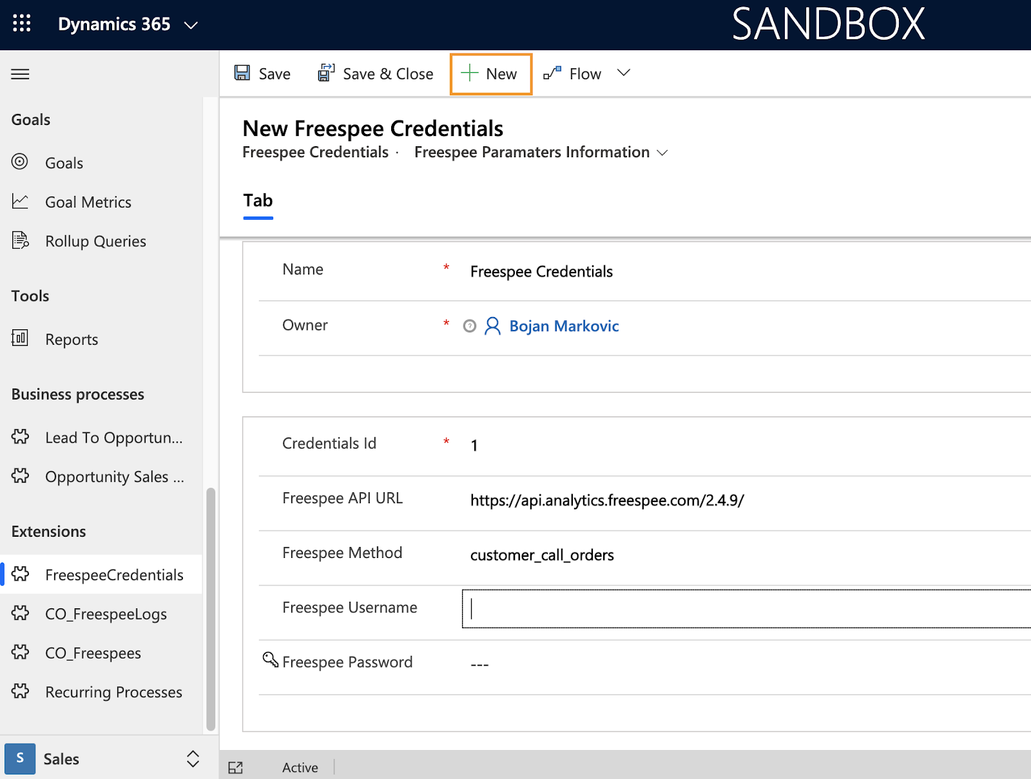
Task: Click the Goal Metrics chart icon
Action: 20,202
